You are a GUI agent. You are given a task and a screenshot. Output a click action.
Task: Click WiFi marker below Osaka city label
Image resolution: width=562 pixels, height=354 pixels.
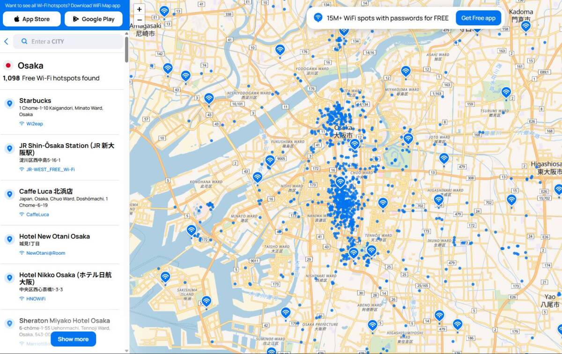[355, 144]
